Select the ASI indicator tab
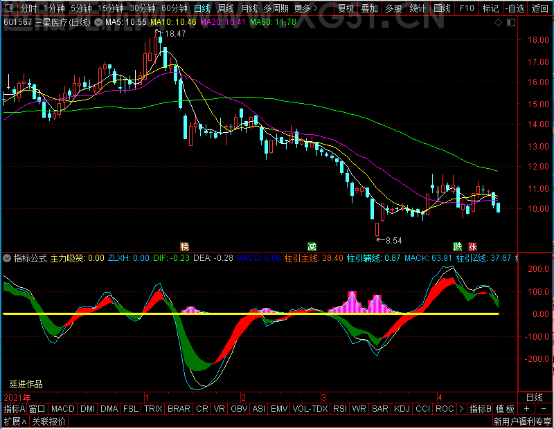Image resolution: width=554 pixels, height=429 pixels. [259, 409]
